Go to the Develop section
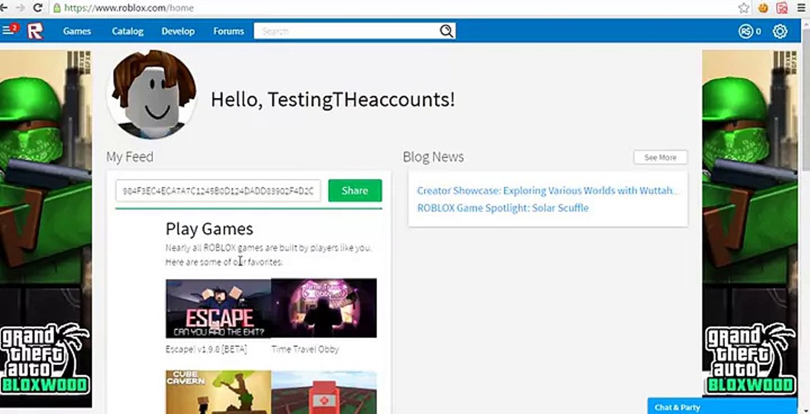The width and height of the screenshot is (810, 414). [178, 31]
